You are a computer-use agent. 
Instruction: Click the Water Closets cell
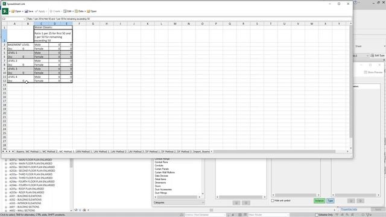click(53, 27)
